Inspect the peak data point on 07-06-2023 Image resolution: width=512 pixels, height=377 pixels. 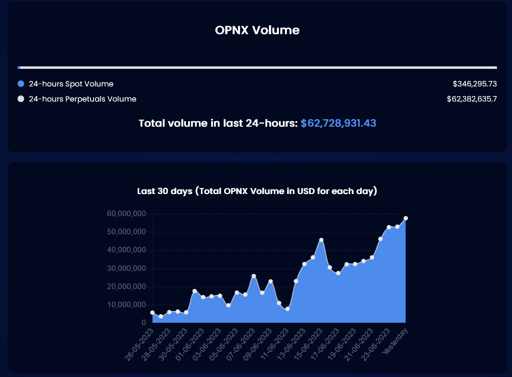[x=254, y=276]
